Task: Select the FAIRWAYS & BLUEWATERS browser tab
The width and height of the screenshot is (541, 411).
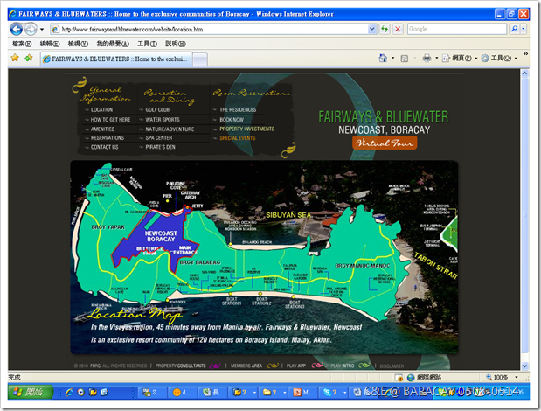Action: click(x=116, y=59)
